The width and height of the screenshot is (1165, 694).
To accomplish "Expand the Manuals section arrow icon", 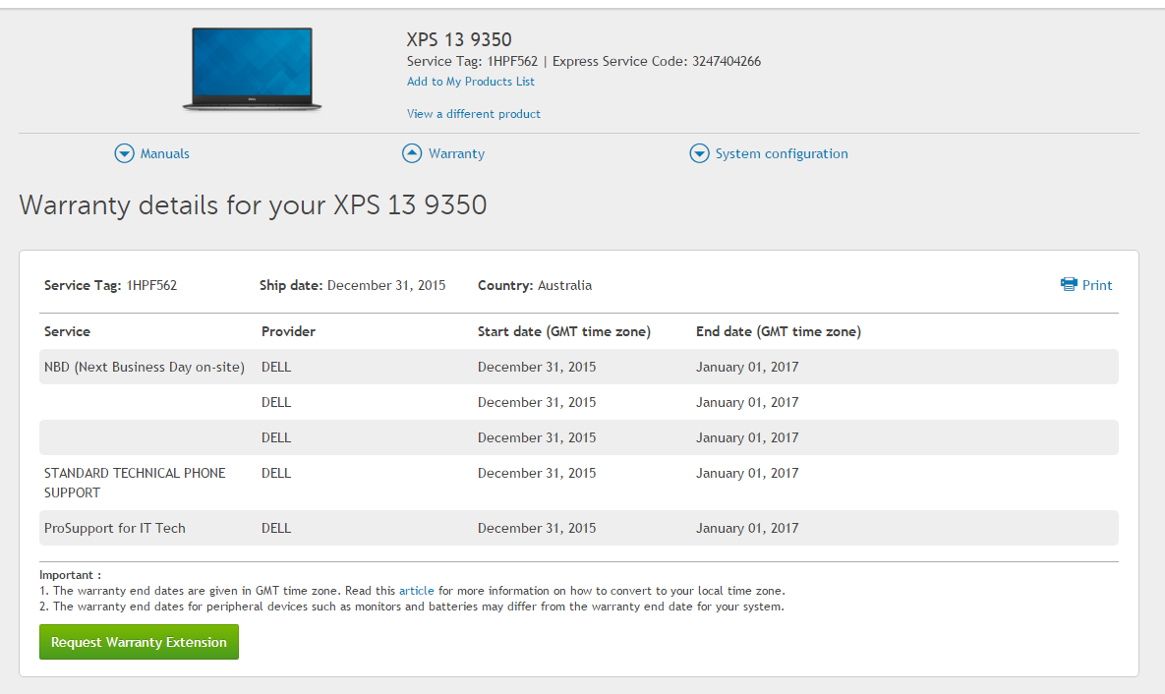I will coord(124,153).
